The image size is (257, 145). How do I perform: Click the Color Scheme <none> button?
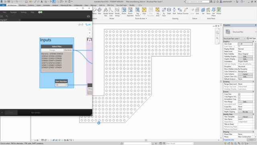(x=245, y=74)
